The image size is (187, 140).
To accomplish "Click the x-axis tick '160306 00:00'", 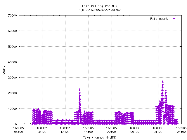I will pyautogui.click(x=135, y=130).
